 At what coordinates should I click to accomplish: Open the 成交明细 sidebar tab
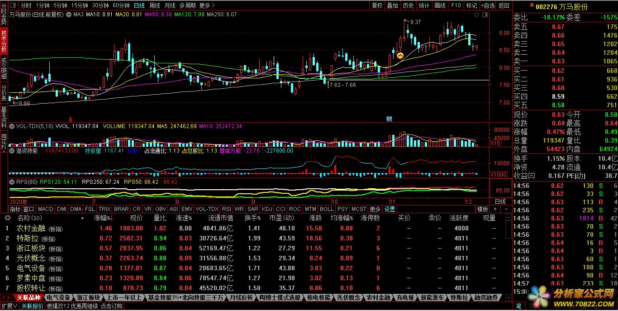tap(4, 69)
